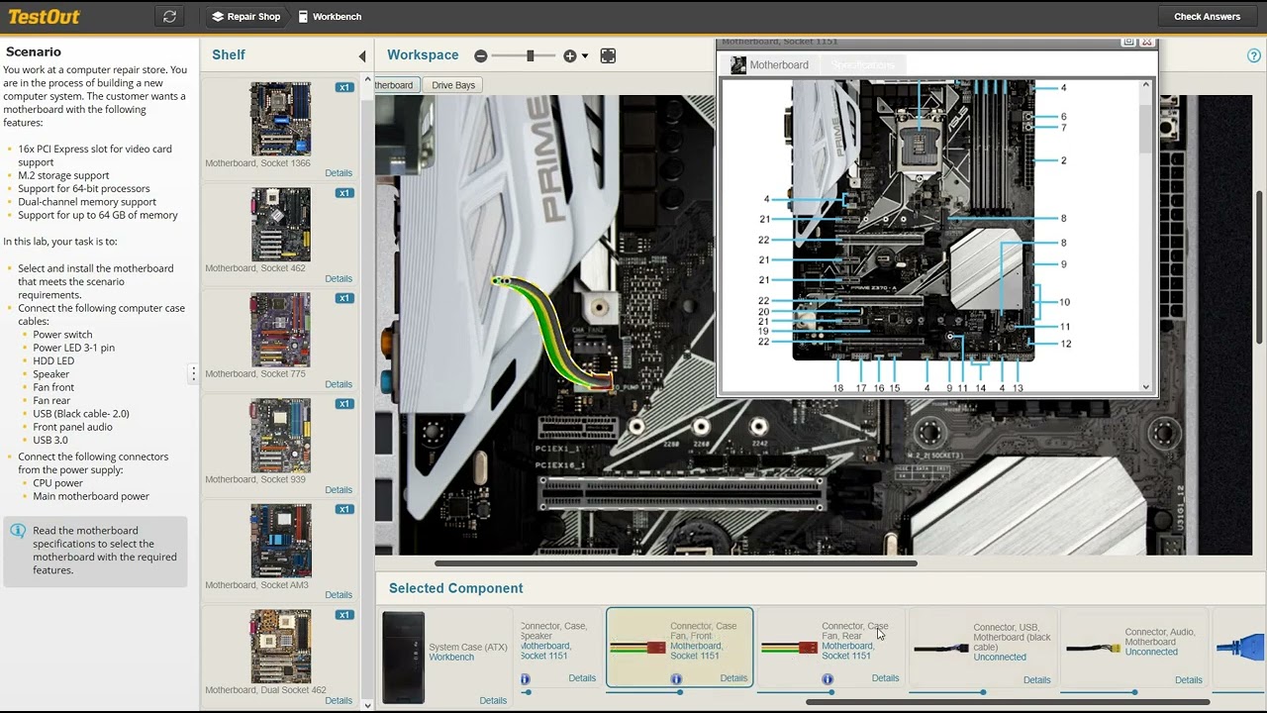Select the Motherboard Socket 1366 thumbnail

pos(280,119)
